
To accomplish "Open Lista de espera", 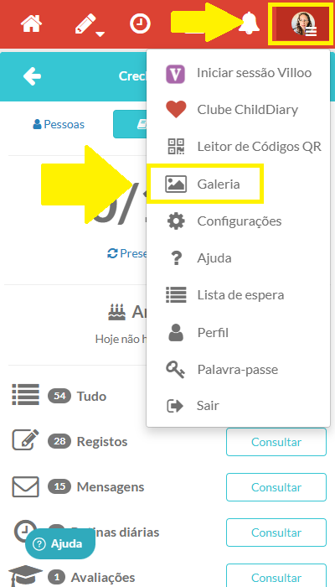I will point(238,295).
